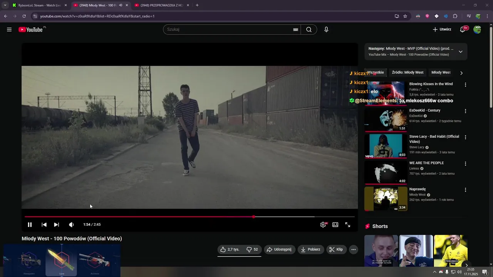Open the EsDeeKid - Century thumbnail
The width and height of the screenshot is (493, 277).
pos(386,120)
